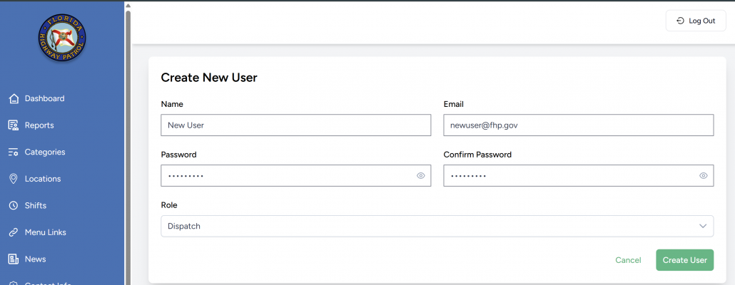Show the Password field text
735x285 pixels.
point(420,175)
